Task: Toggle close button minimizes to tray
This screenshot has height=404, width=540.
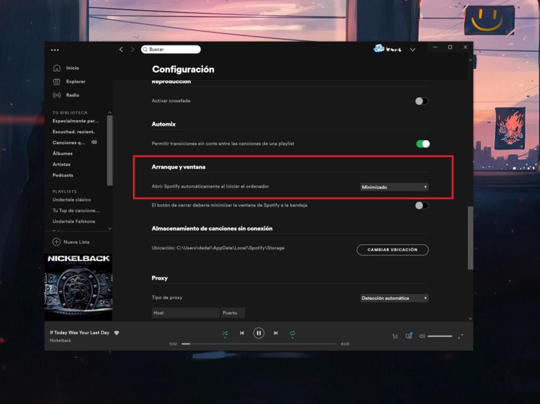Action: coord(422,206)
